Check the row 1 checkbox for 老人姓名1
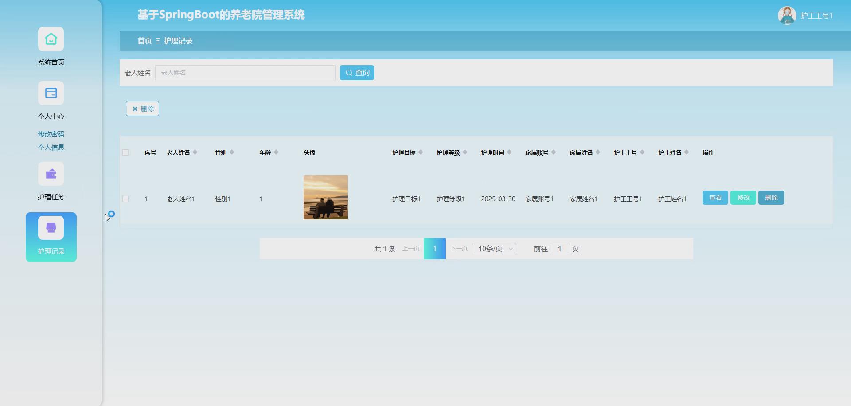This screenshot has height=406, width=851. click(125, 199)
